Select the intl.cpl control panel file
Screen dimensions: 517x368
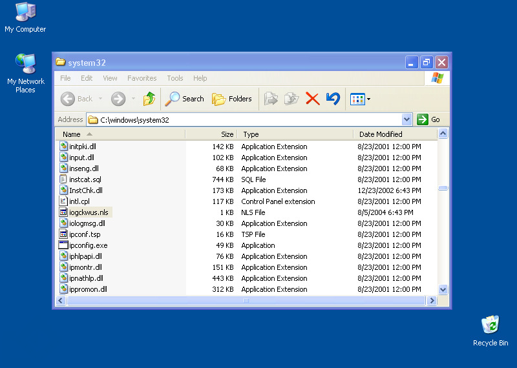point(79,201)
